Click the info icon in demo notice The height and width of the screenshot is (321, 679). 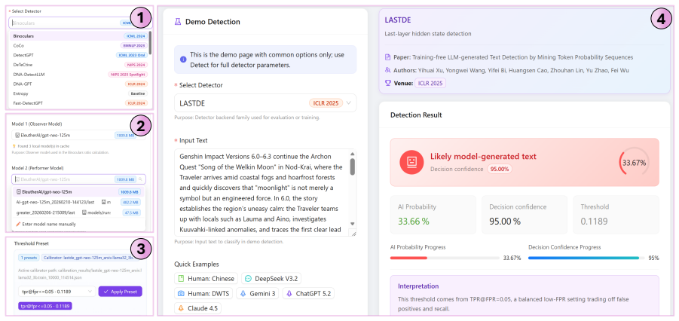tap(182, 60)
